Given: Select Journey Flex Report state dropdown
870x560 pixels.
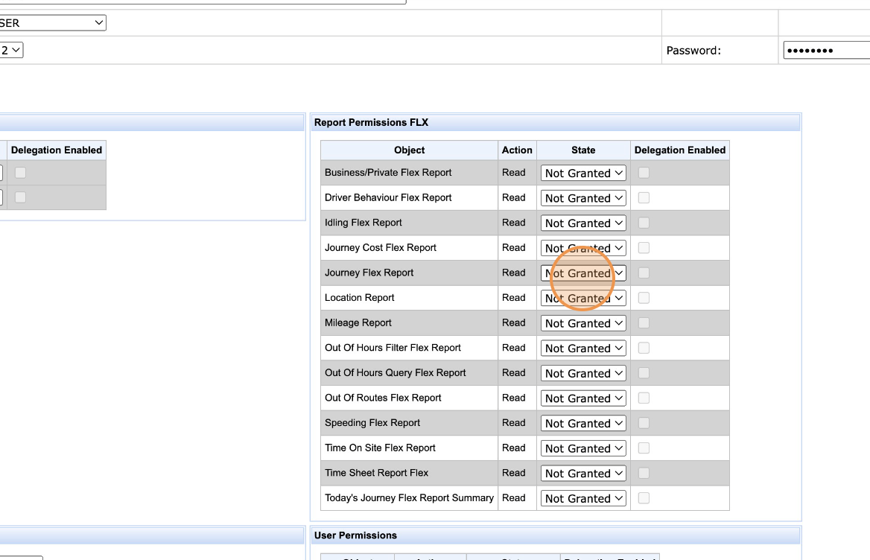Looking at the screenshot, I should (x=583, y=273).
